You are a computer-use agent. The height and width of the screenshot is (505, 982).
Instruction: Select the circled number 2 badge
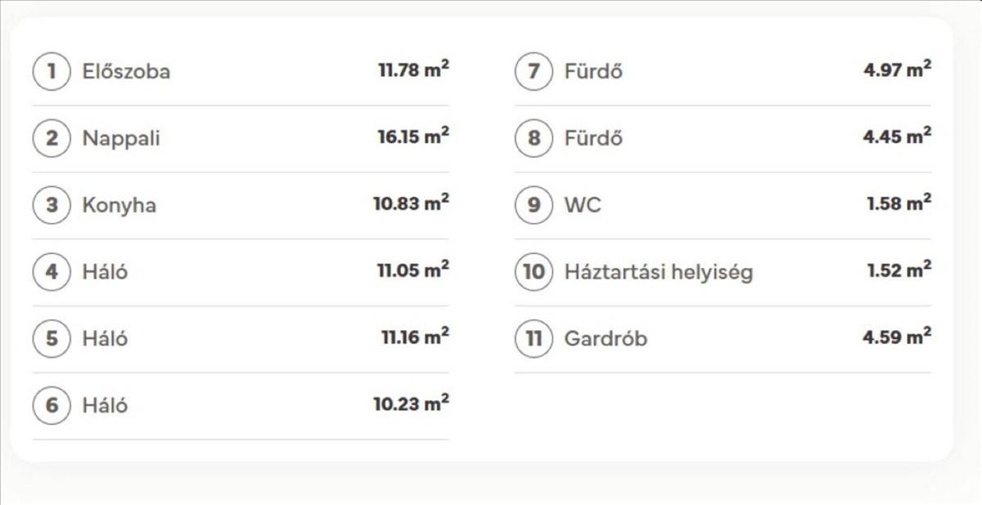coord(52,138)
